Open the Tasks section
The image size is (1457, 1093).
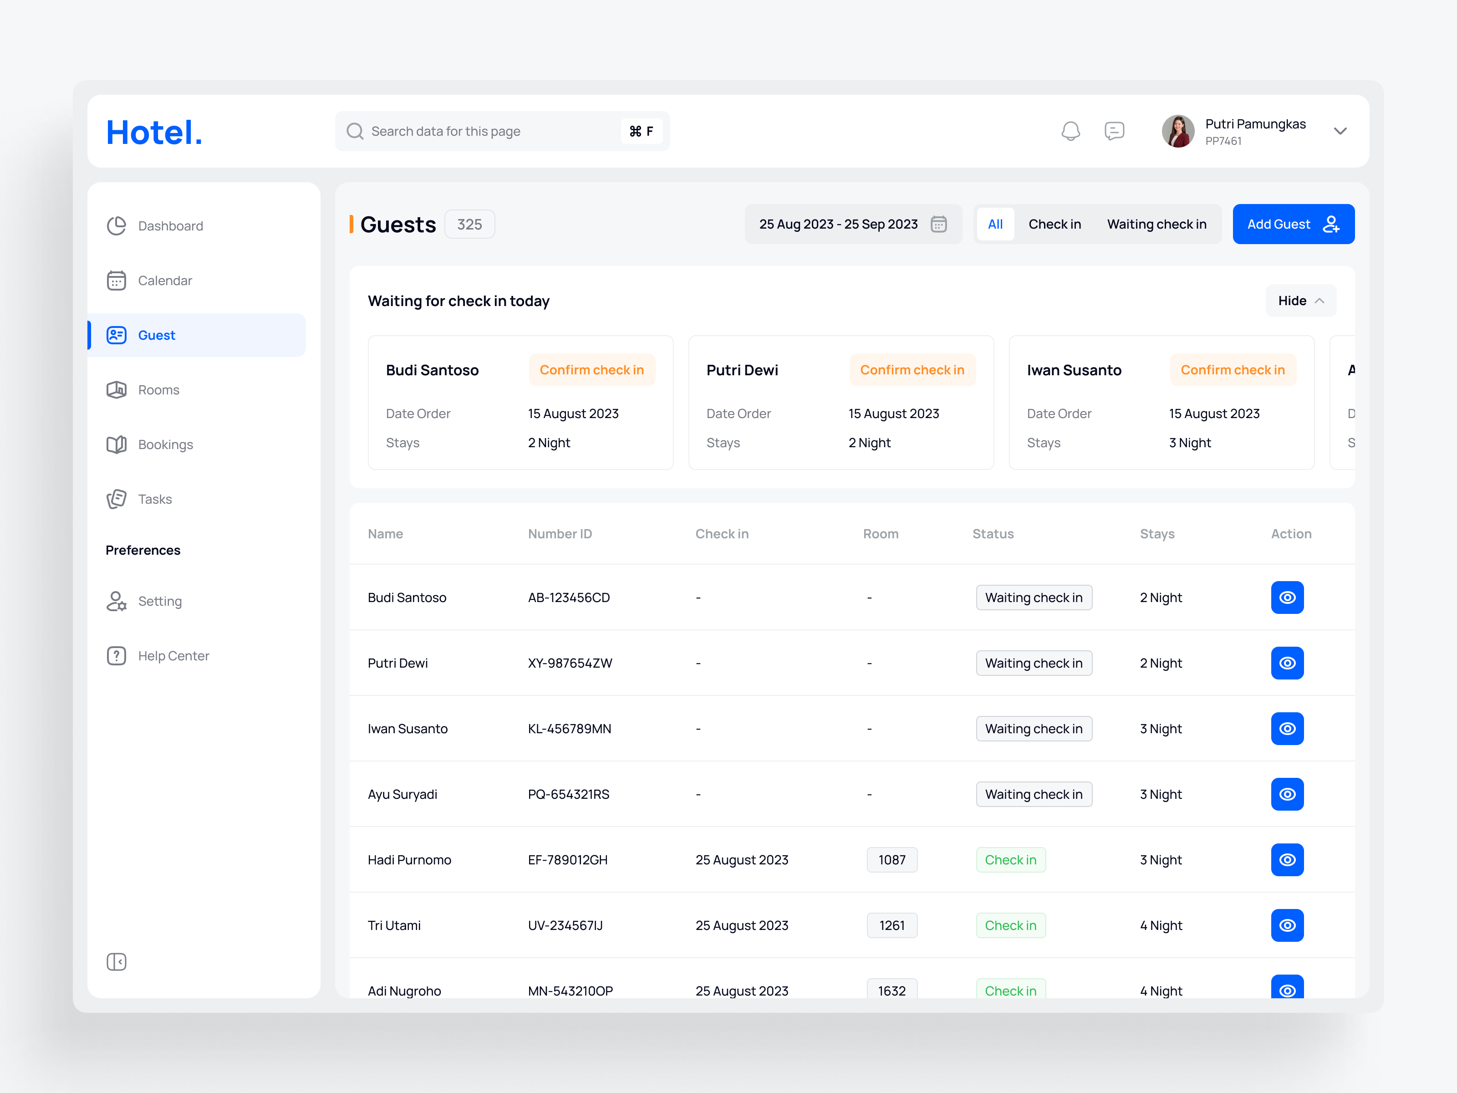155,499
